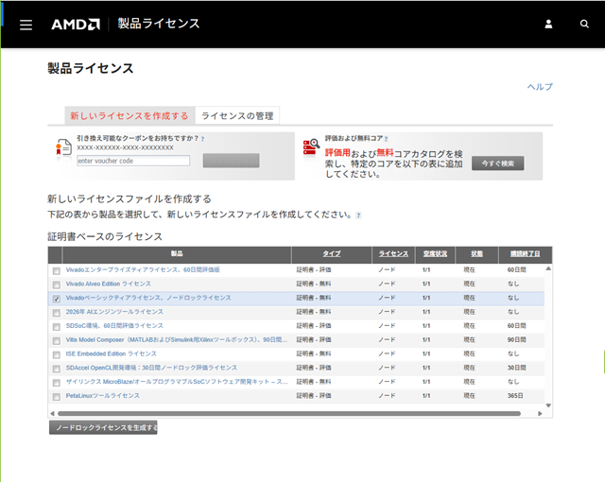The width and height of the screenshot is (605, 482).
Task: Open the PetaLinuxツールライセンス link
Action: (x=103, y=396)
